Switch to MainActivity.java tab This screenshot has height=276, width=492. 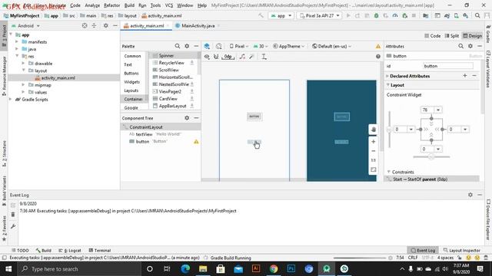click(x=198, y=25)
